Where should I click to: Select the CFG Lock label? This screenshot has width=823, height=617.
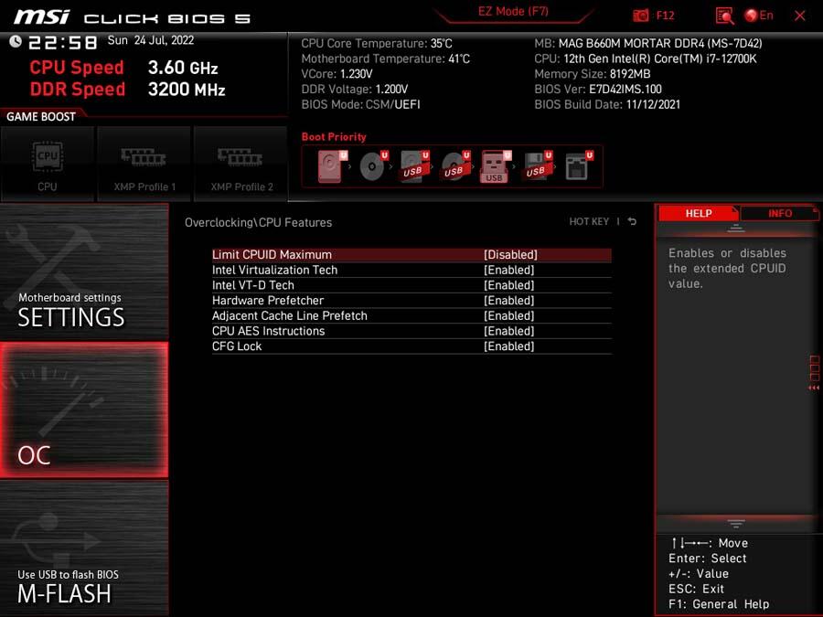tap(237, 346)
